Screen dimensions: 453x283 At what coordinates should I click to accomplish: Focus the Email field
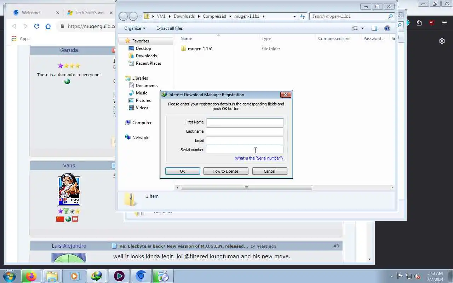pyautogui.click(x=245, y=140)
